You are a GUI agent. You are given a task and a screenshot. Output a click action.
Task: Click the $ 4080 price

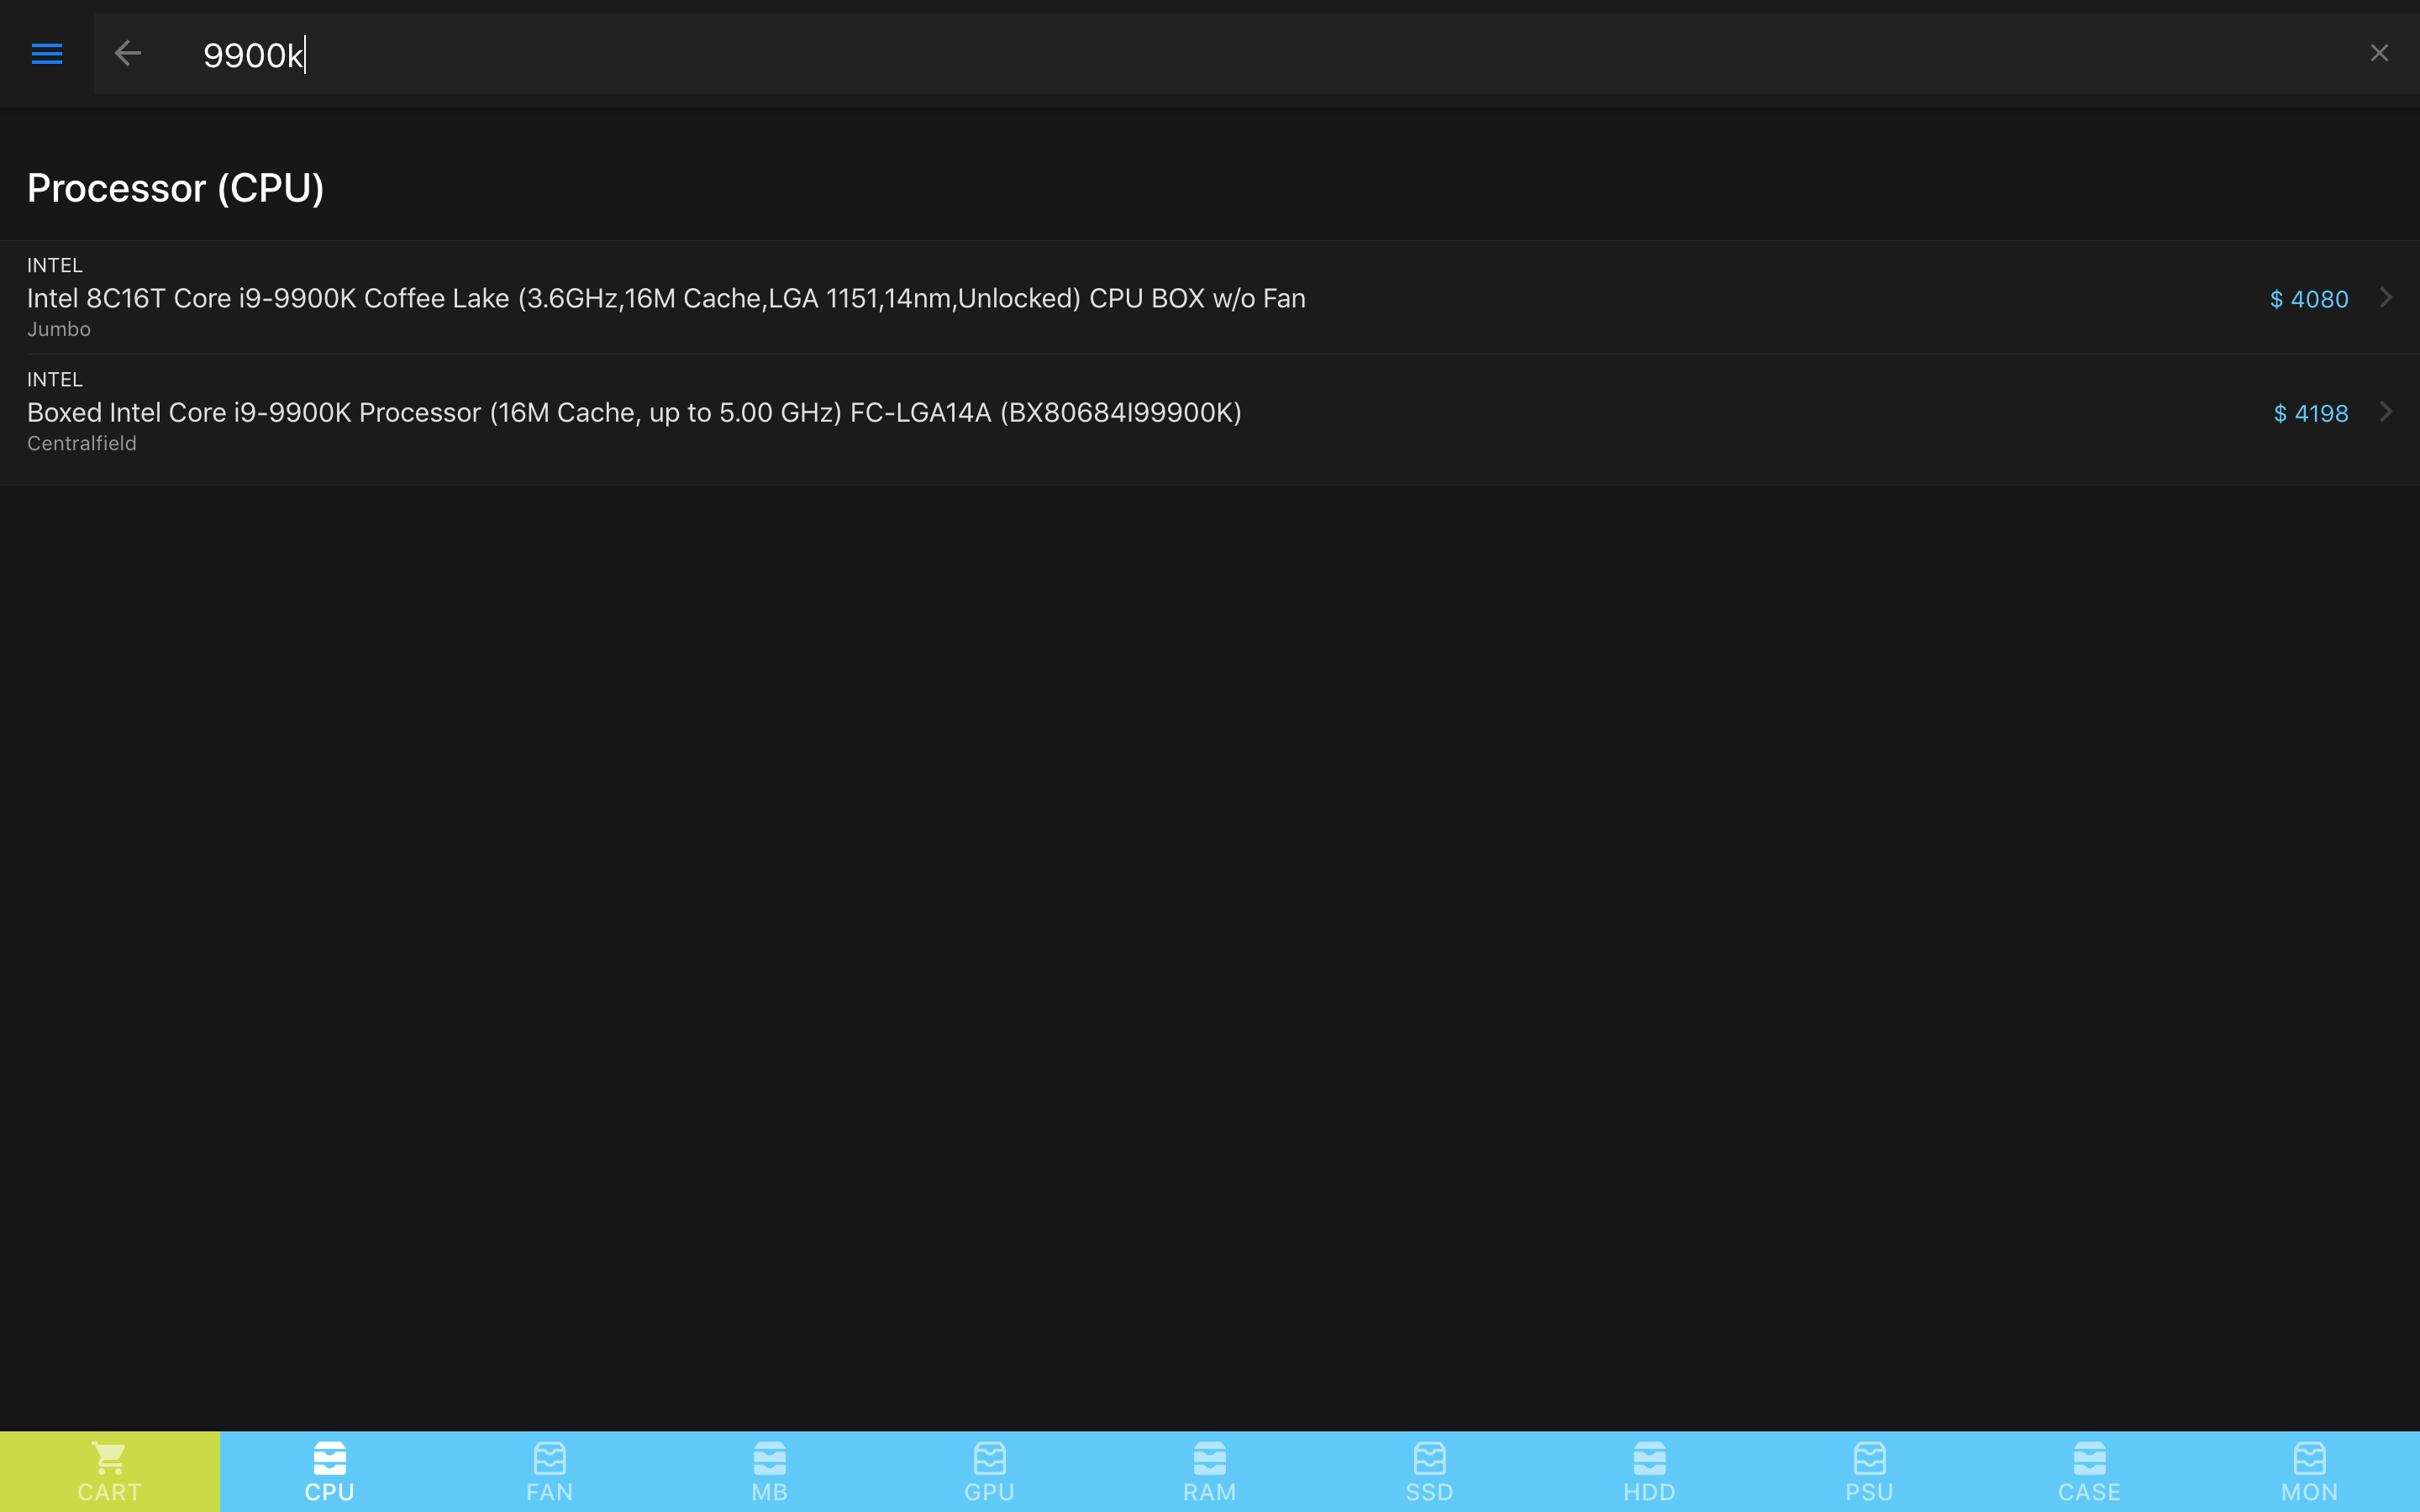2308,299
